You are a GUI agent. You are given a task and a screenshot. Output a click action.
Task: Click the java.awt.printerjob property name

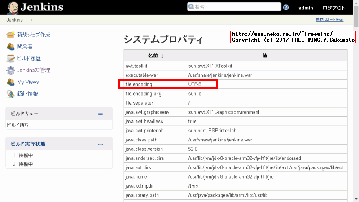[144, 131]
